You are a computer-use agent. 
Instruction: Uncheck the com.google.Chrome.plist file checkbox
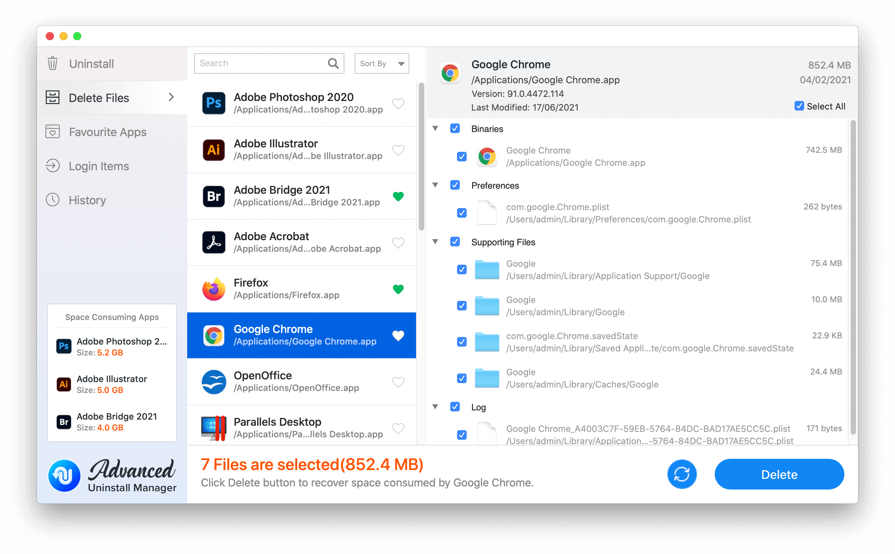pyautogui.click(x=462, y=213)
